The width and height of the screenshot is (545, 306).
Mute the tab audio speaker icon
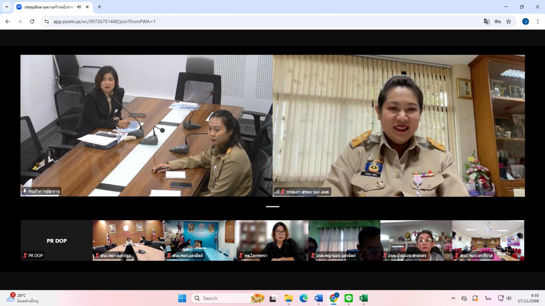79,7
